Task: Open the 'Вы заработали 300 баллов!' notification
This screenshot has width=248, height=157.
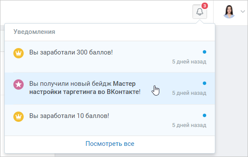Action: tap(110, 57)
